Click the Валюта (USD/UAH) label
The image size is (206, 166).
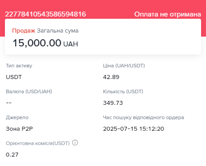tap(29, 91)
